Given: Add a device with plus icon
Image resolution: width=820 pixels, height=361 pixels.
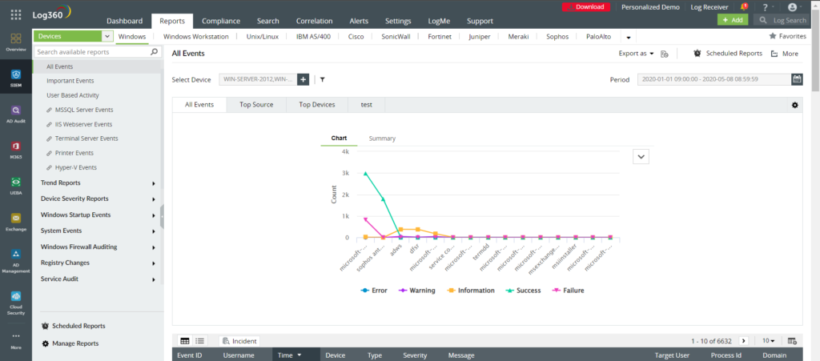Looking at the screenshot, I should (303, 79).
